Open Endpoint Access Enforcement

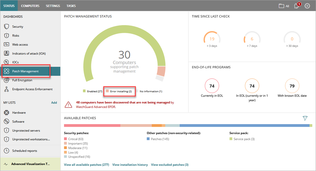(6, 89)
